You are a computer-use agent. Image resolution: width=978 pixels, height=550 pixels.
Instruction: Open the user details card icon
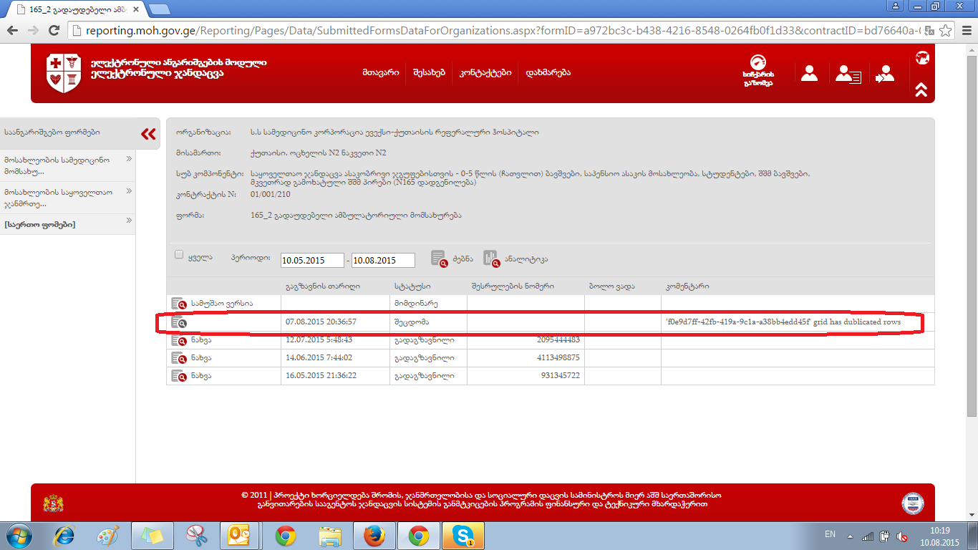coord(848,74)
